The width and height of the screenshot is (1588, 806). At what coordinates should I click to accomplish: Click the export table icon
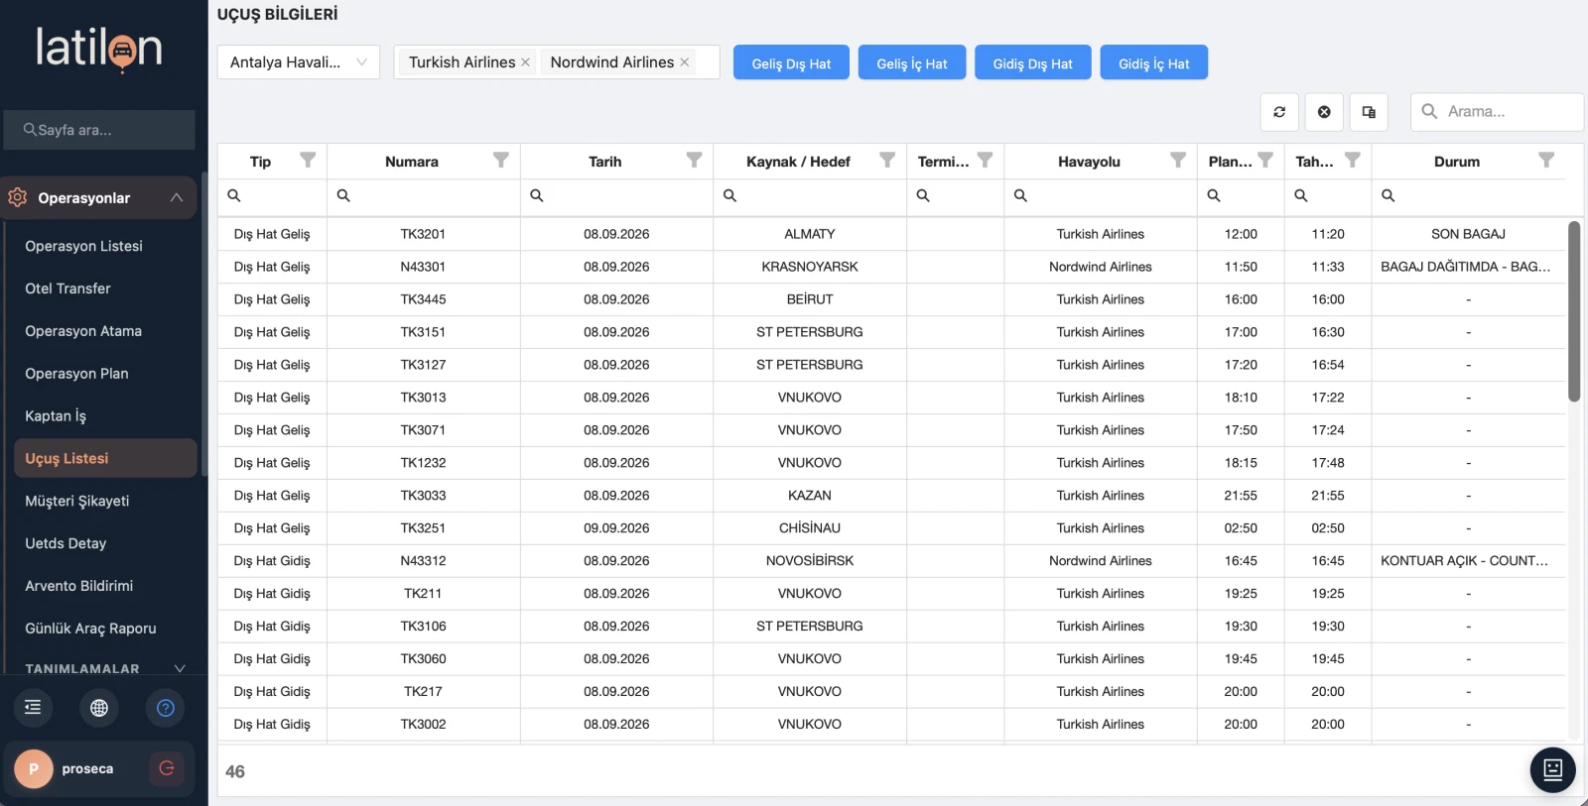click(x=1369, y=112)
